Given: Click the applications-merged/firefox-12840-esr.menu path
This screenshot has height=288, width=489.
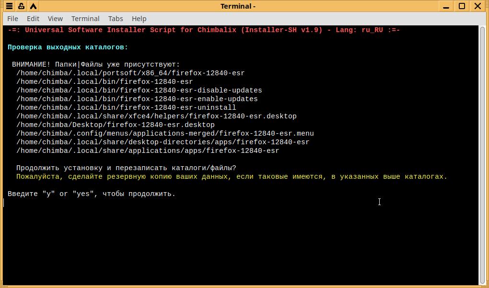Looking at the screenshot, I should coord(165,133).
